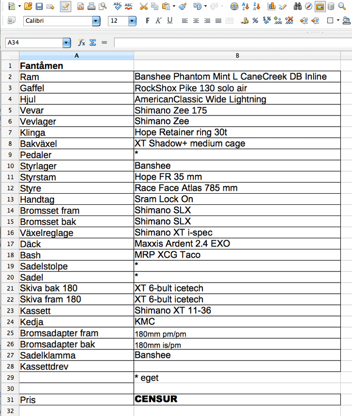Image resolution: width=352 pixels, height=416 pixels.
Task: Decrease cell indent
Action: 303,20
